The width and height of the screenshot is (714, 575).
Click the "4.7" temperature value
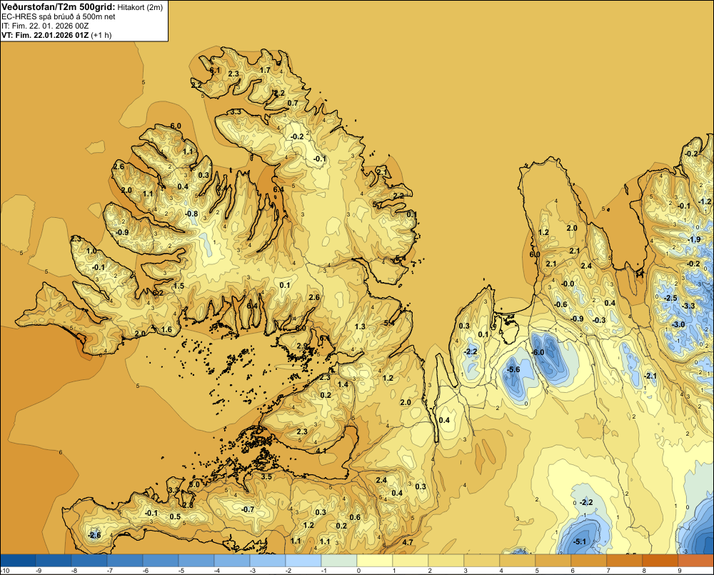click(408, 542)
